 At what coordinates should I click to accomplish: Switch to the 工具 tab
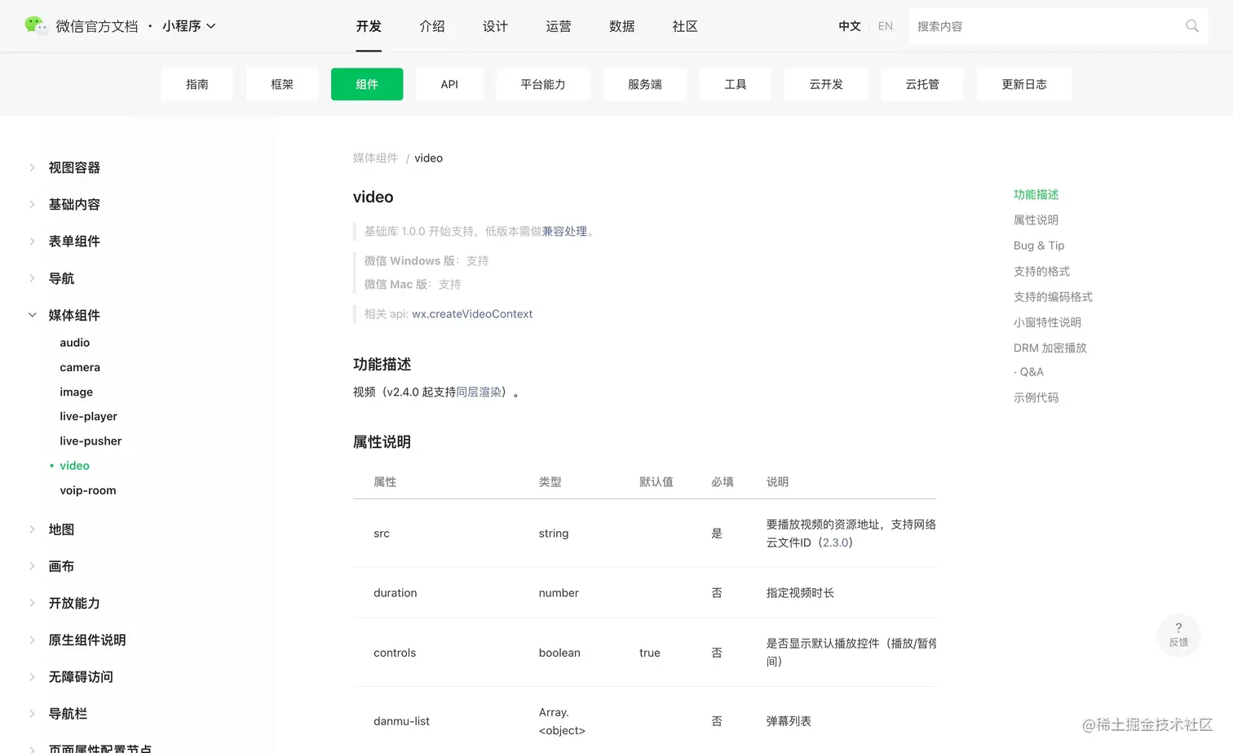(x=736, y=84)
